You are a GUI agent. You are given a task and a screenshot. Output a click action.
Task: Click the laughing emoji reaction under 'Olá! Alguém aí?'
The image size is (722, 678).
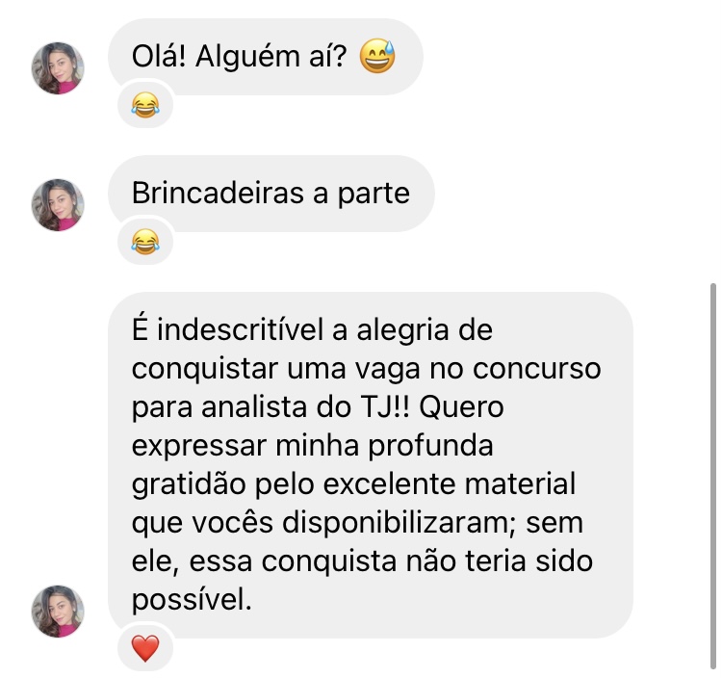145,105
